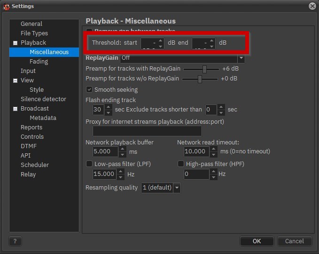Click the help question mark button
The image size is (319, 254).
pos(15,241)
